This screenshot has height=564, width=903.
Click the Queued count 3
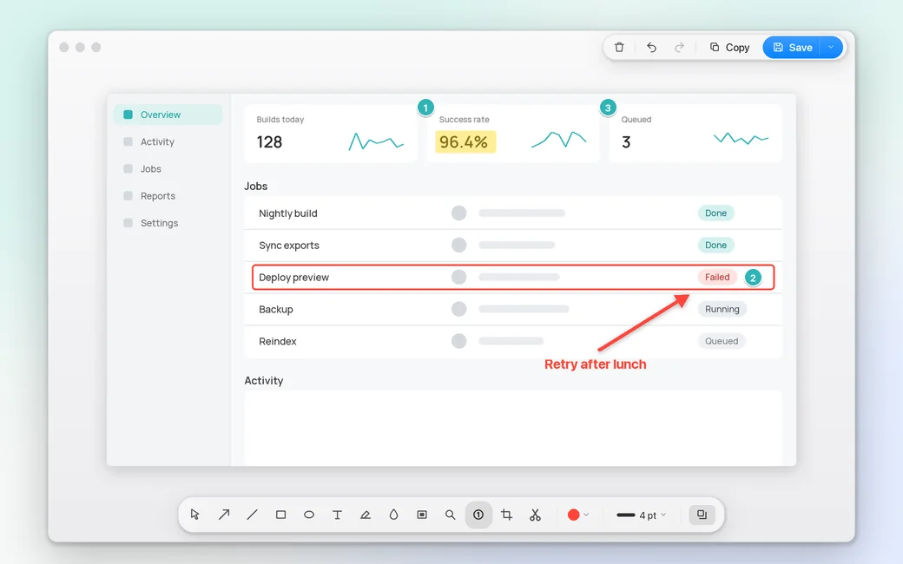pos(626,142)
